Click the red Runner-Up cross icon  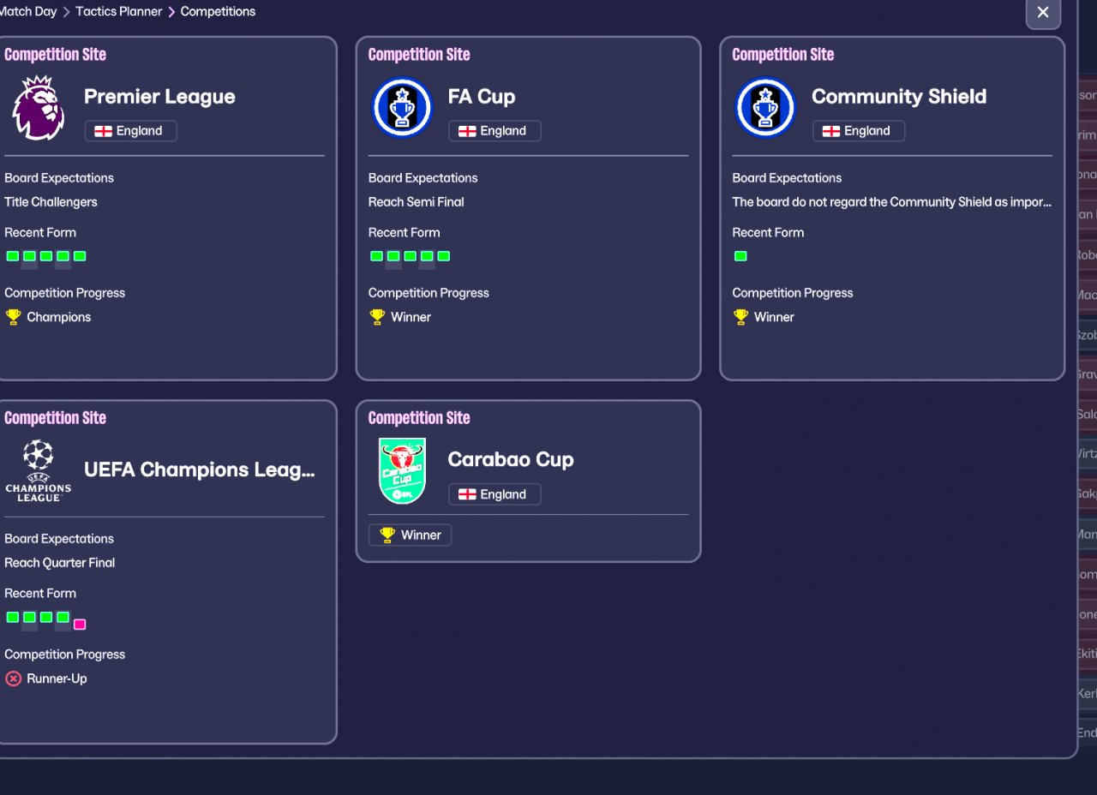tap(13, 678)
